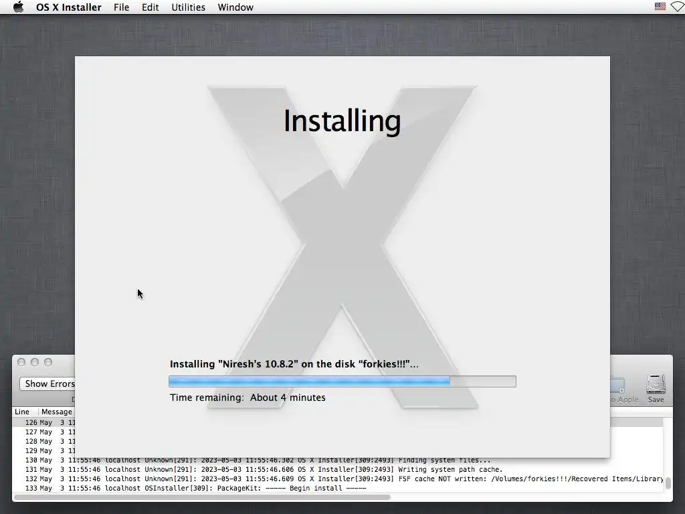This screenshot has width=685, height=514.
Task: Select log line 131 Writing system path cache
Action: (x=338, y=469)
